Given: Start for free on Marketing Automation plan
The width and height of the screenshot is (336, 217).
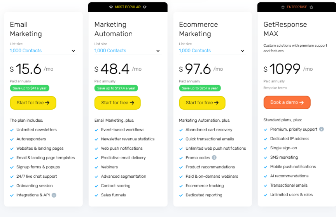Looking at the screenshot, I should pyautogui.click(x=118, y=103).
